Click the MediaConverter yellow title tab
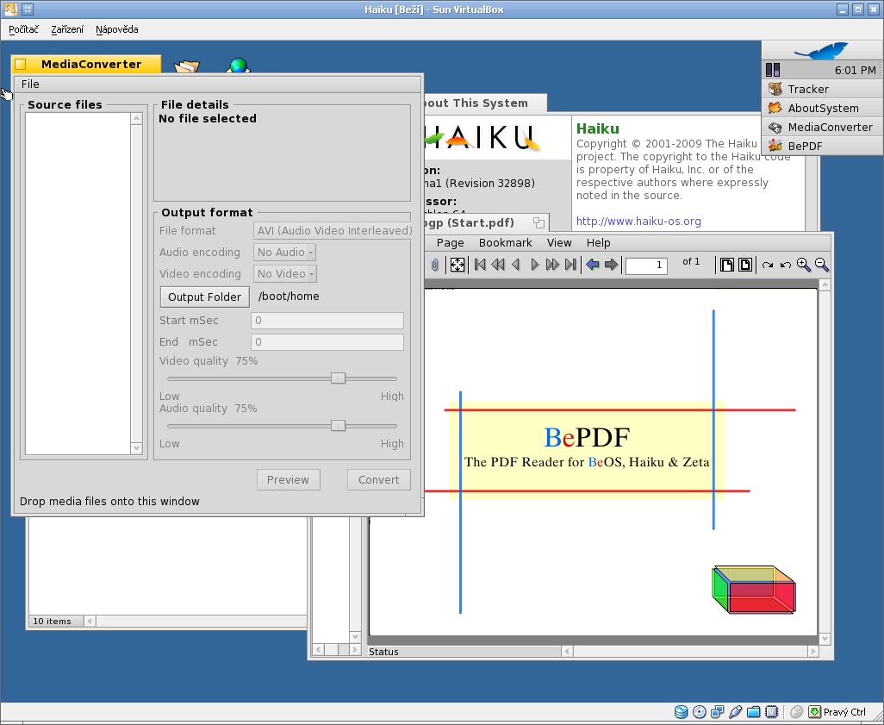This screenshot has height=725, width=884. (86, 65)
